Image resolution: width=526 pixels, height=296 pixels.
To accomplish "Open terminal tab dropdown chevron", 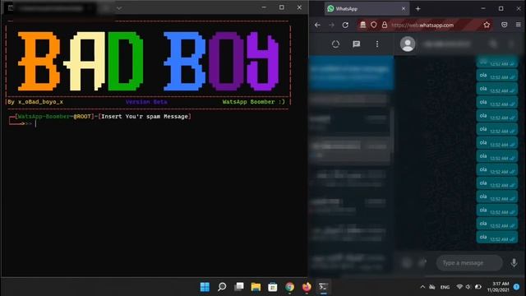I will (x=119, y=8).
